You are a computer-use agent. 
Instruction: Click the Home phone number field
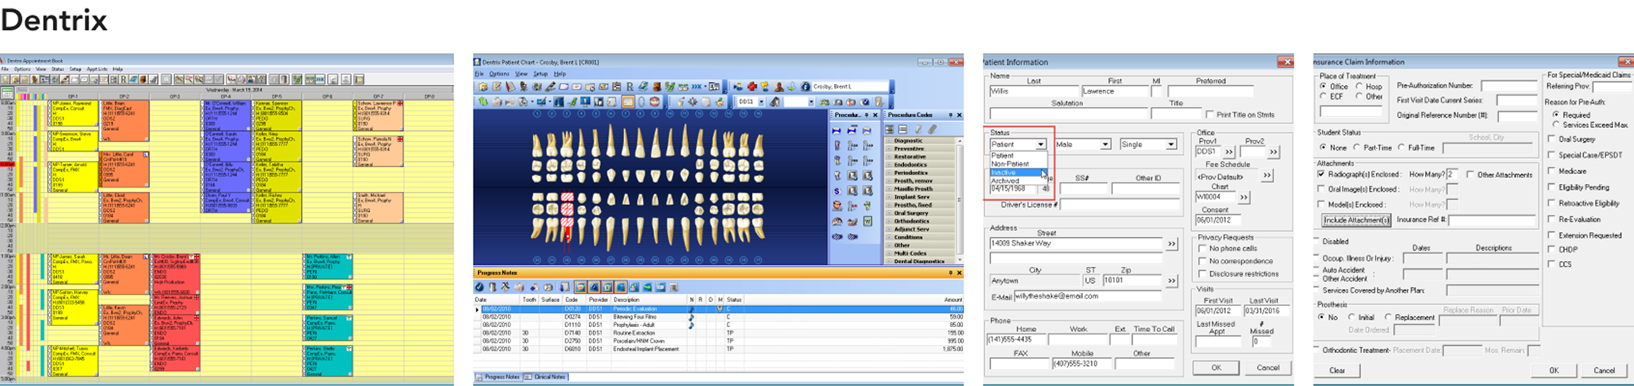pyautogui.click(x=1017, y=340)
